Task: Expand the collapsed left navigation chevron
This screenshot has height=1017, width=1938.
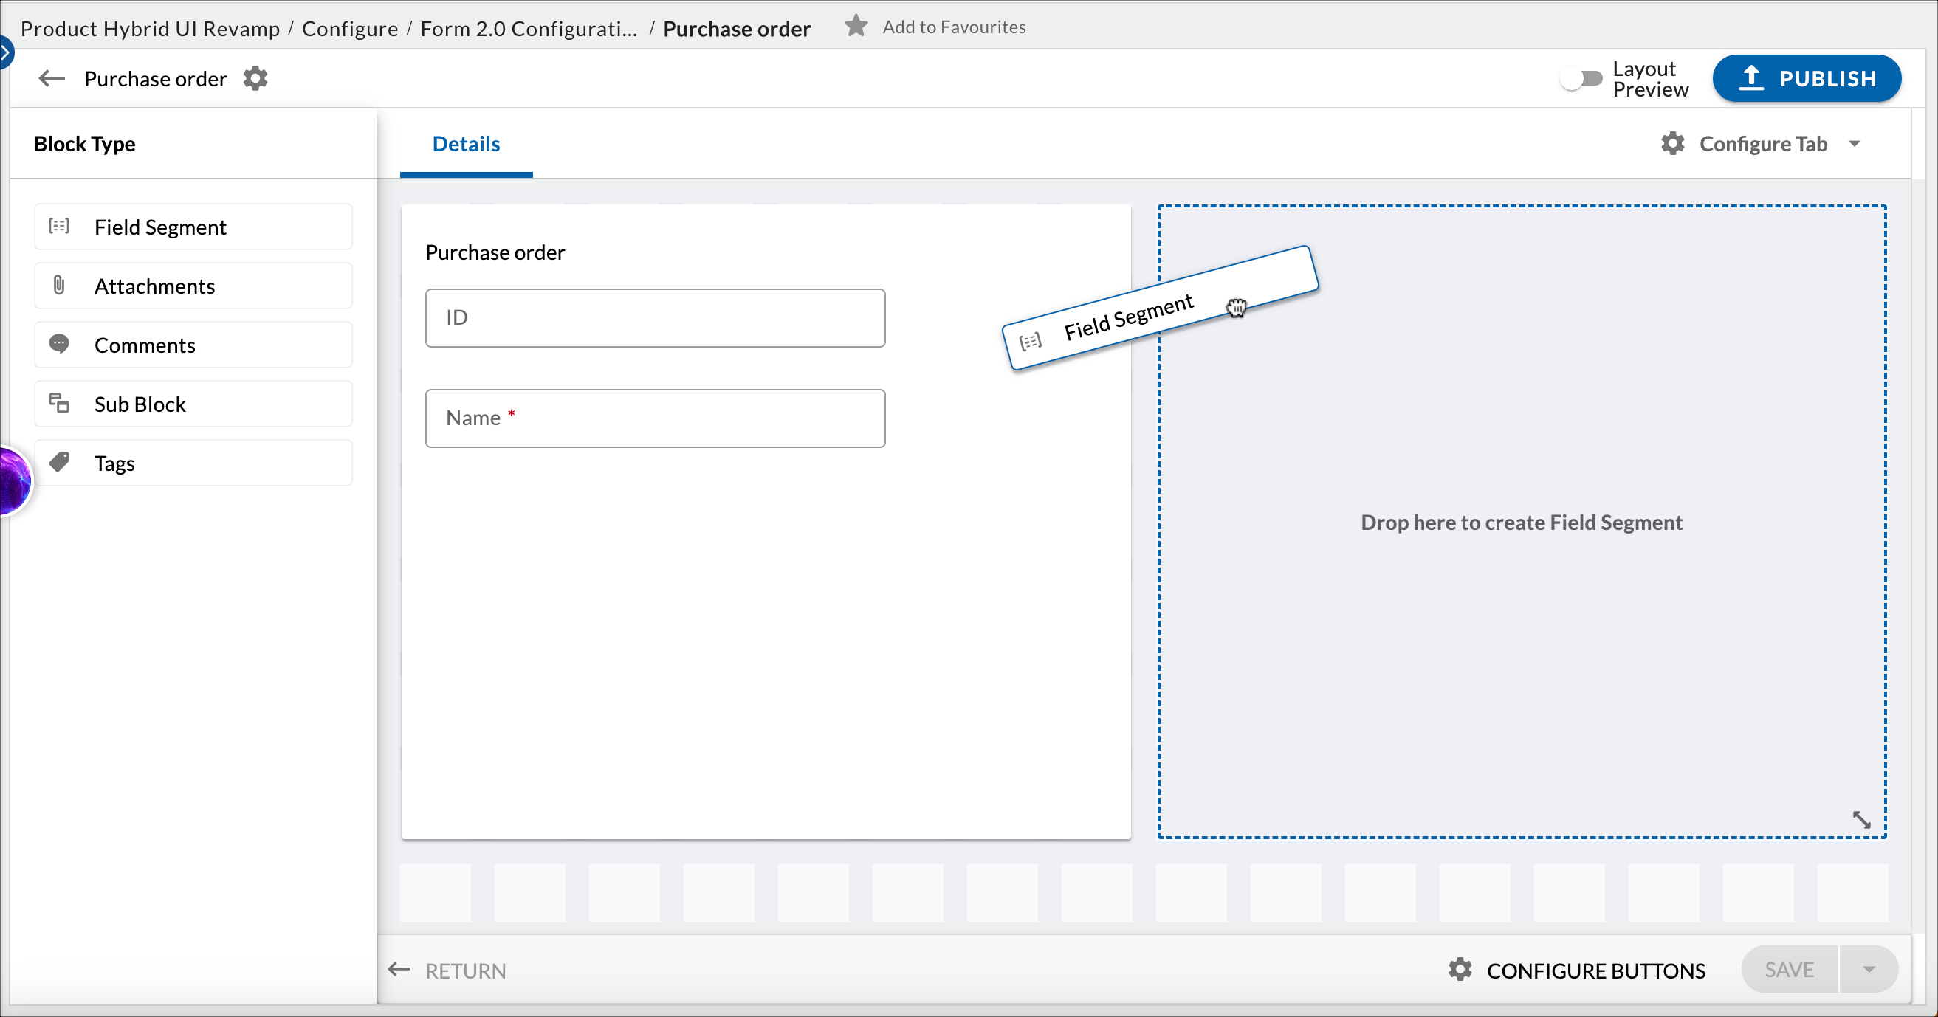Action: (x=6, y=52)
